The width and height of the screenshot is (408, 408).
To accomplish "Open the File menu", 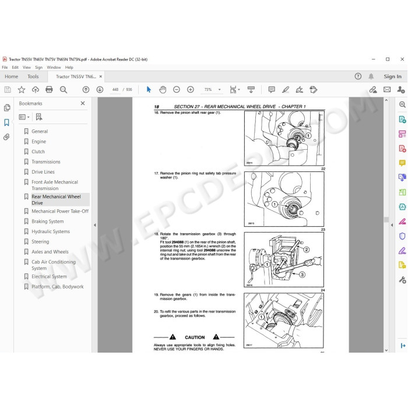I will (x=5, y=68).
